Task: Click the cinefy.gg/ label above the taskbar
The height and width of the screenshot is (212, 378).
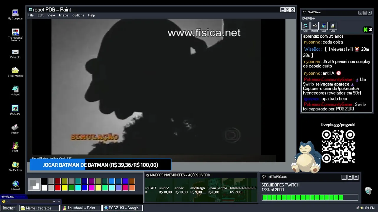Action: [8, 197]
